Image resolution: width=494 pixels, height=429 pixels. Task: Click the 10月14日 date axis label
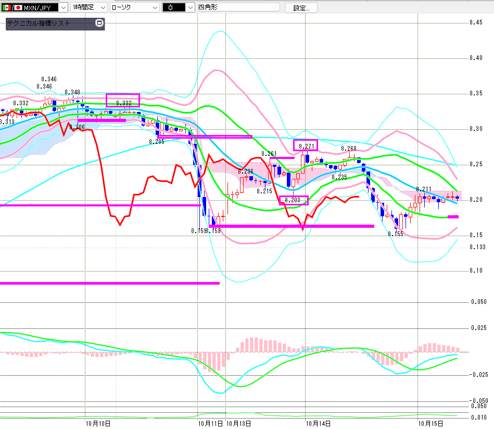[318, 423]
